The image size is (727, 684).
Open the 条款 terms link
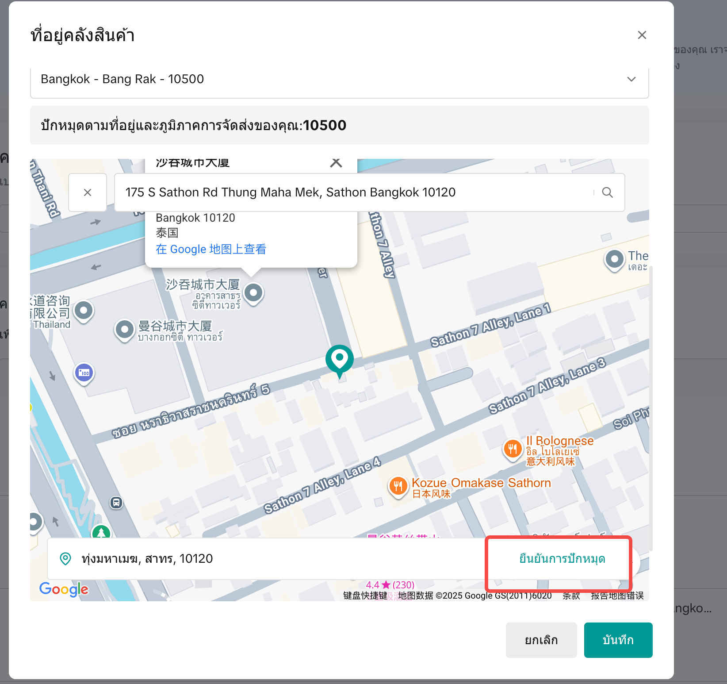tap(571, 596)
